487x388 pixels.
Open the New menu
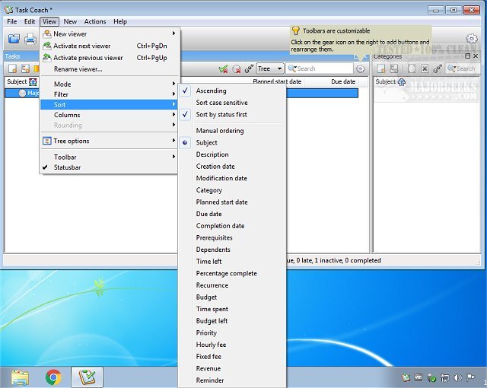[x=70, y=21]
